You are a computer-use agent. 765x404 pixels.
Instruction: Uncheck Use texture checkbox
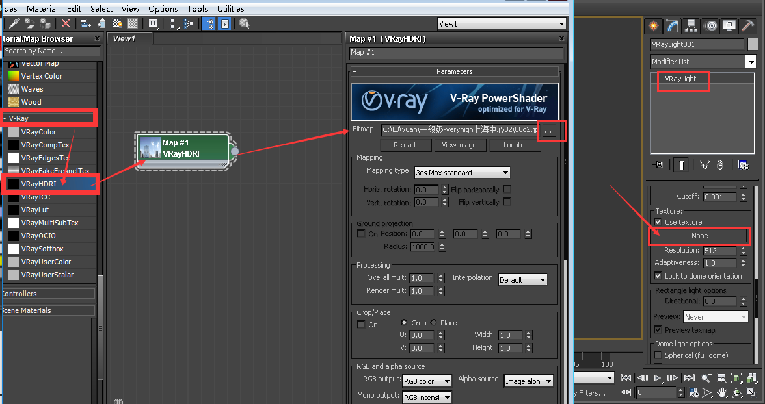coord(658,221)
